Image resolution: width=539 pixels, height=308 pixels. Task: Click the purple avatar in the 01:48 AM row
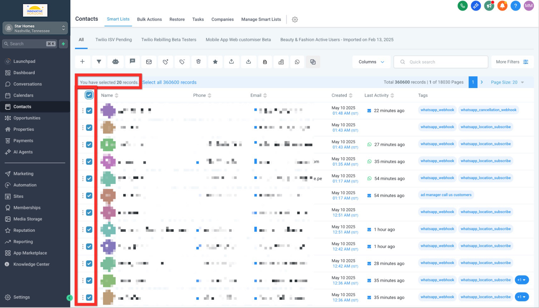[x=108, y=111]
